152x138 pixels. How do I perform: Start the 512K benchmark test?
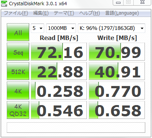tap(18, 71)
